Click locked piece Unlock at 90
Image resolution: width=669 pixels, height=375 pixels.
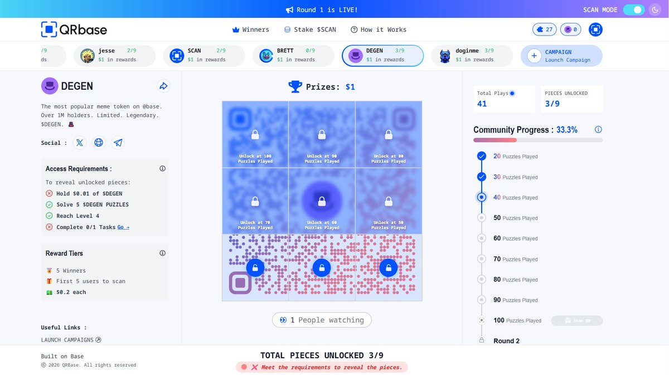click(x=322, y=134)
